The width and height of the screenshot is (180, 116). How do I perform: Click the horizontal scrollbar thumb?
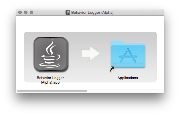(x=52, y=91)
